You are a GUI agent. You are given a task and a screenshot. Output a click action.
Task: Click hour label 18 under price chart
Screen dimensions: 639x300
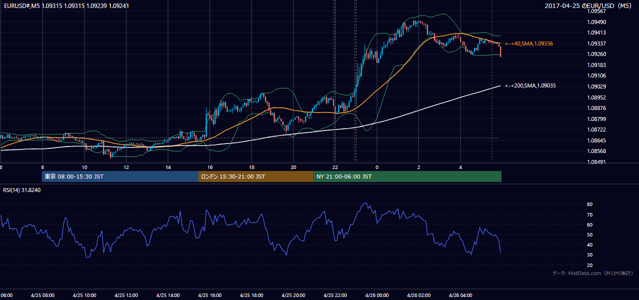point(251,167)
